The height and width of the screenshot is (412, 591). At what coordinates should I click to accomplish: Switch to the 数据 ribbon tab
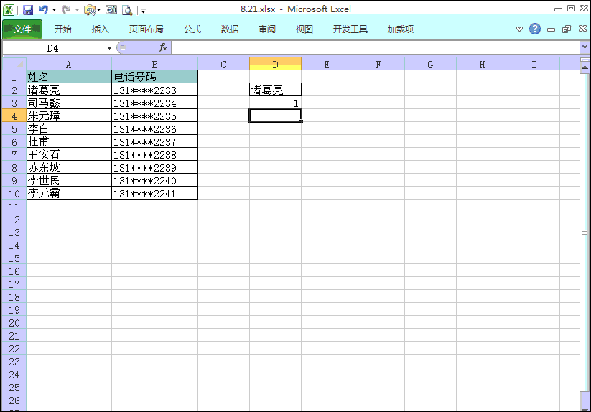230,29
